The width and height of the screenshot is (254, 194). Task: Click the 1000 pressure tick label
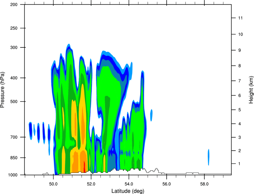click(13, 175)
